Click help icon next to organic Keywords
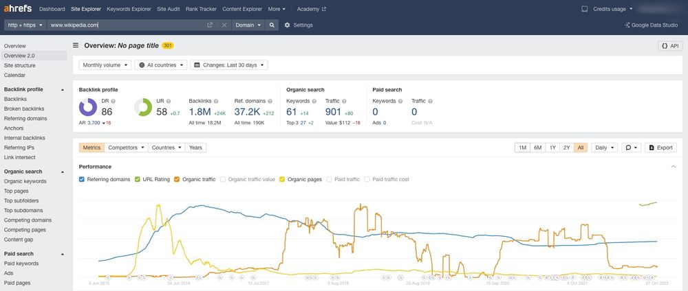 point(314,101)
